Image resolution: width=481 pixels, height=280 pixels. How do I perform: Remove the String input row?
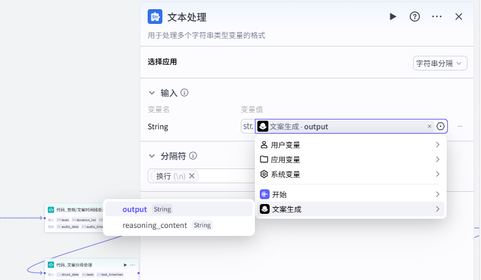pos(460,127)
